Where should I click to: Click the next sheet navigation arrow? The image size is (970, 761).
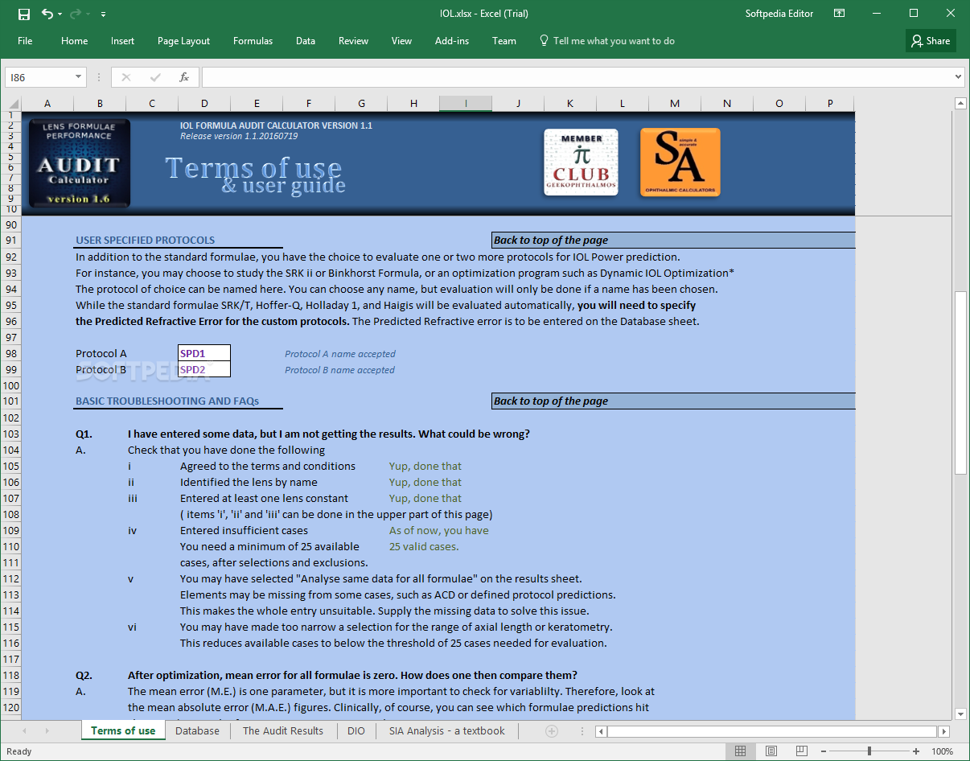point(47,730)
